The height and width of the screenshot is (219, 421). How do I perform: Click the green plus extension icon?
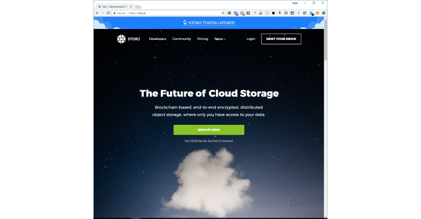click(x=255, y=13)
